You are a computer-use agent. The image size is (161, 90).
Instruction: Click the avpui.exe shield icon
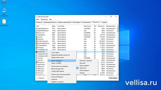click(36, 39)
